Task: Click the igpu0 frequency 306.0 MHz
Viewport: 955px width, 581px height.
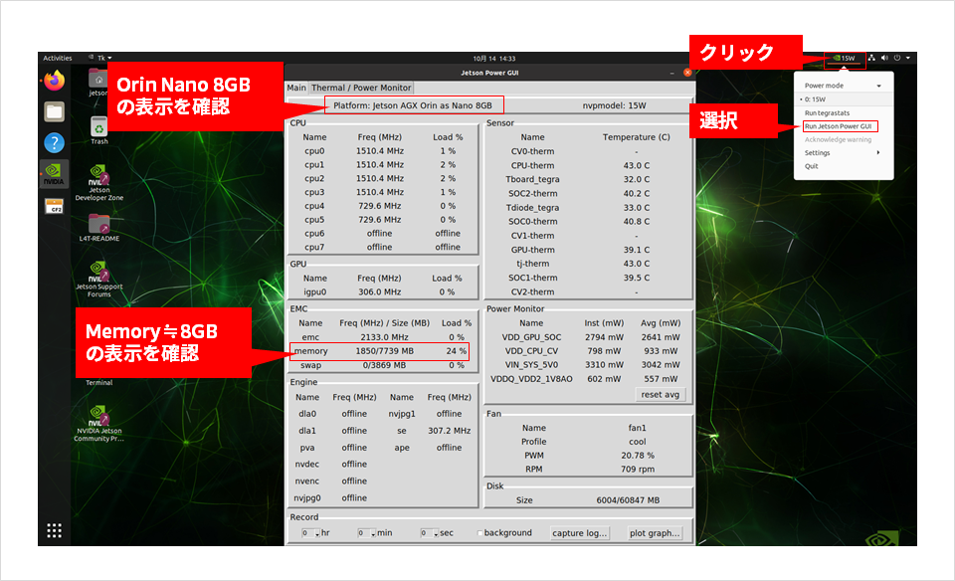Action: click(379, 291)
